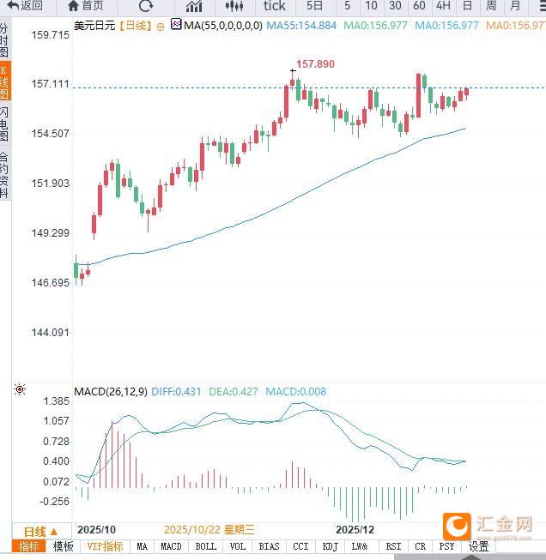The image size is (546, 560).
Task: Open the K线图 side tab
Action: [x=5, y=81]
